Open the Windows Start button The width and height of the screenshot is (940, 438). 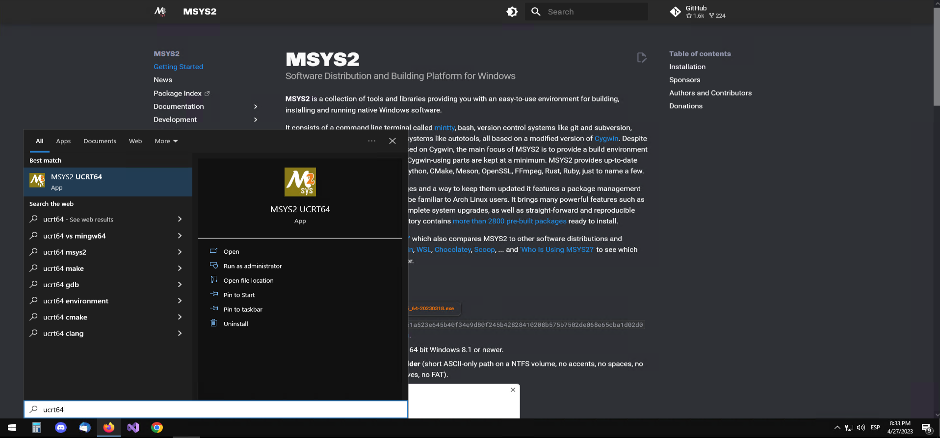12,428
